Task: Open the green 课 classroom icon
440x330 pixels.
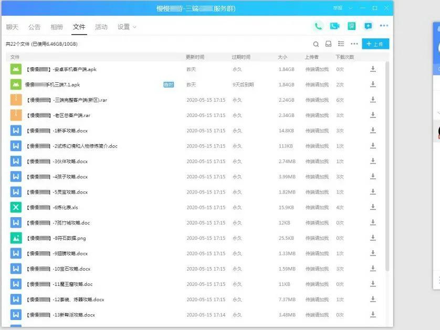Action: 351,26
